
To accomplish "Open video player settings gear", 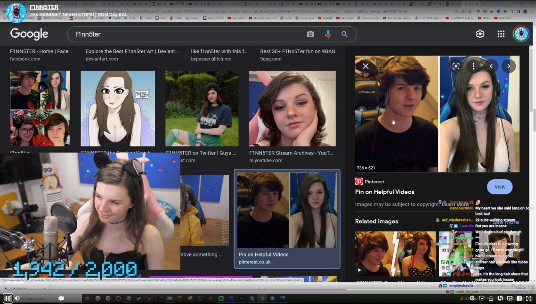I will pos(472,298).
